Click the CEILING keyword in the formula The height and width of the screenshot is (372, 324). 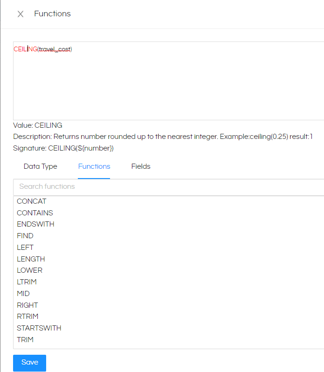(25, 49)
